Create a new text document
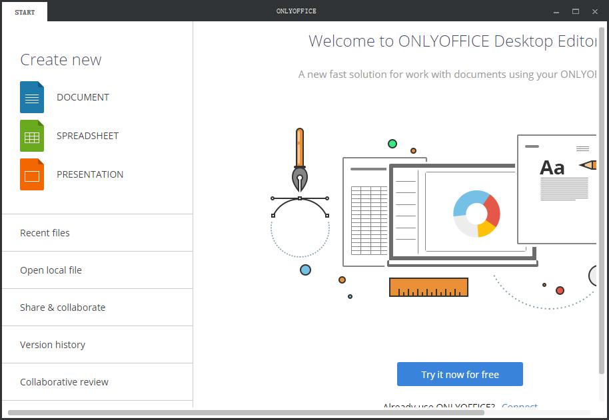The width and height of the screenshot is (609, 420). click(83, 97)
